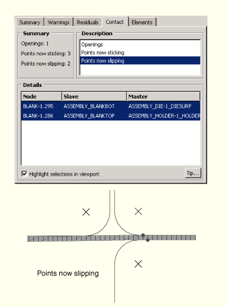The image size is (227, 307).
Task: Toggle Highlight selections in viewport checkbox
Action: pyautogui.click(x=24, y=174)
